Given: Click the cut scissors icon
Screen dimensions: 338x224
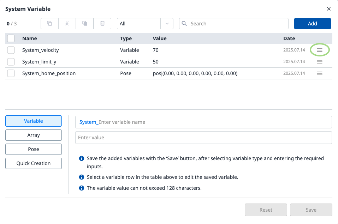Looking at the screenshot, I should point(67,24).
